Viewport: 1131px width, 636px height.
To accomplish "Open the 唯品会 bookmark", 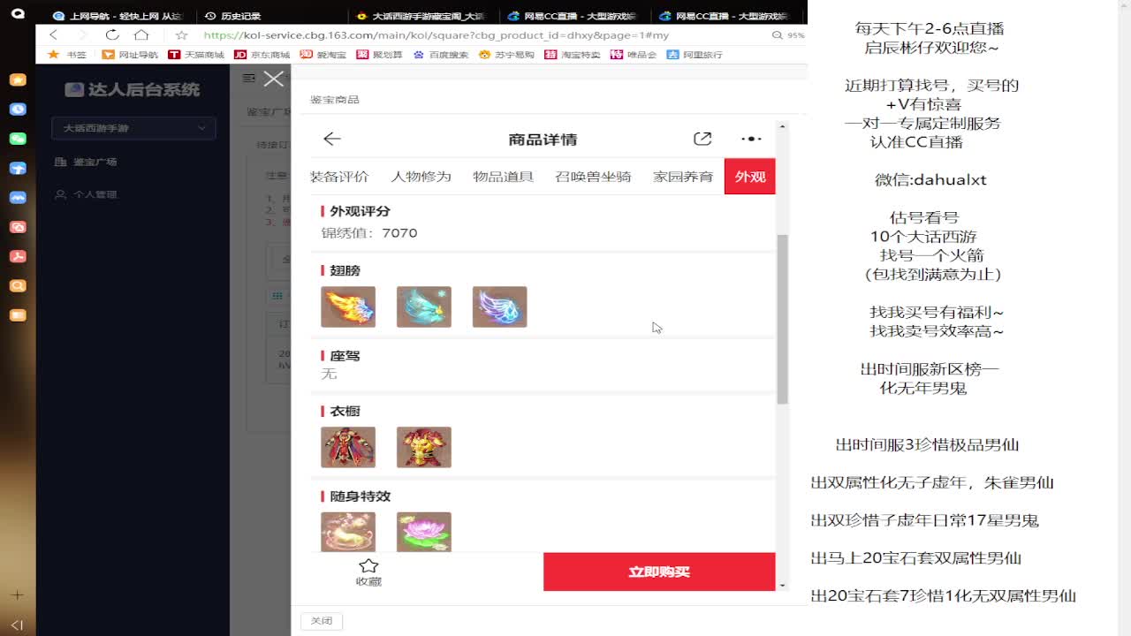I will pyautogui.click(x=634, y=54).
